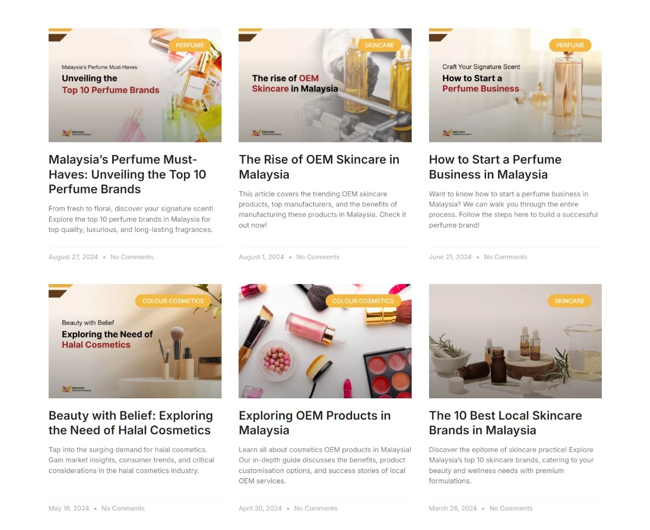This screenshot has width=650, height=530.
Task: Open the OEM Skincare in Malaysia thumbnail
Action: pos(325,85)
